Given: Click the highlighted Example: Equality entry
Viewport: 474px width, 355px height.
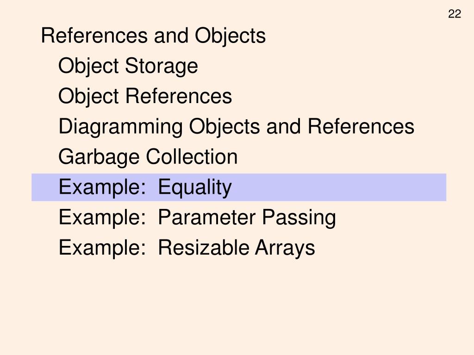Looking at the screenshot, I should pos(239,187).
